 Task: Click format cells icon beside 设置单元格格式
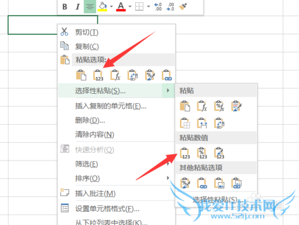click(65, 208)
